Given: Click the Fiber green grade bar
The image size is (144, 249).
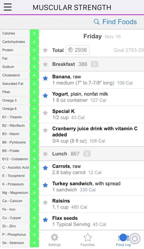Looking at the screenshot, I should click(x=34, y=92).
